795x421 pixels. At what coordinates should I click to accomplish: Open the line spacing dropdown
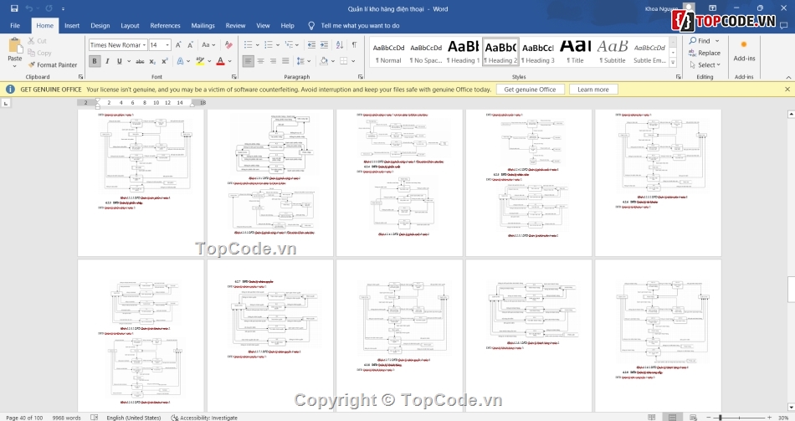tap(303, 61)
